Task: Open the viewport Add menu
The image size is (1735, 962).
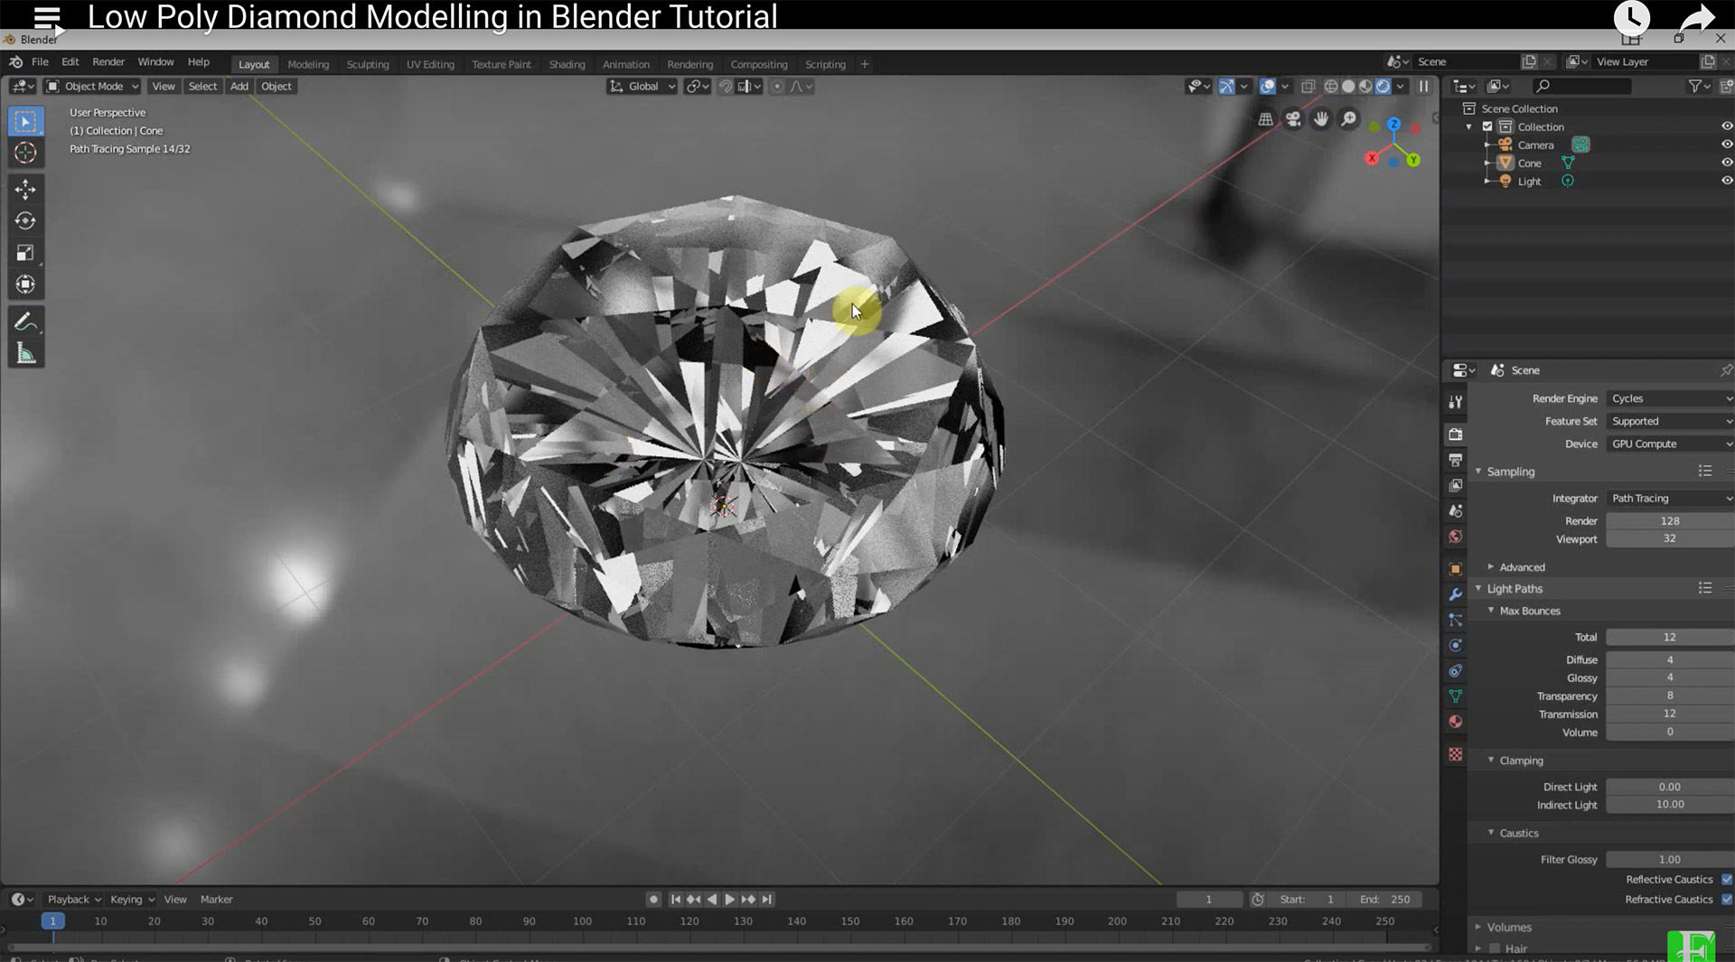Action: click(239, 87)
